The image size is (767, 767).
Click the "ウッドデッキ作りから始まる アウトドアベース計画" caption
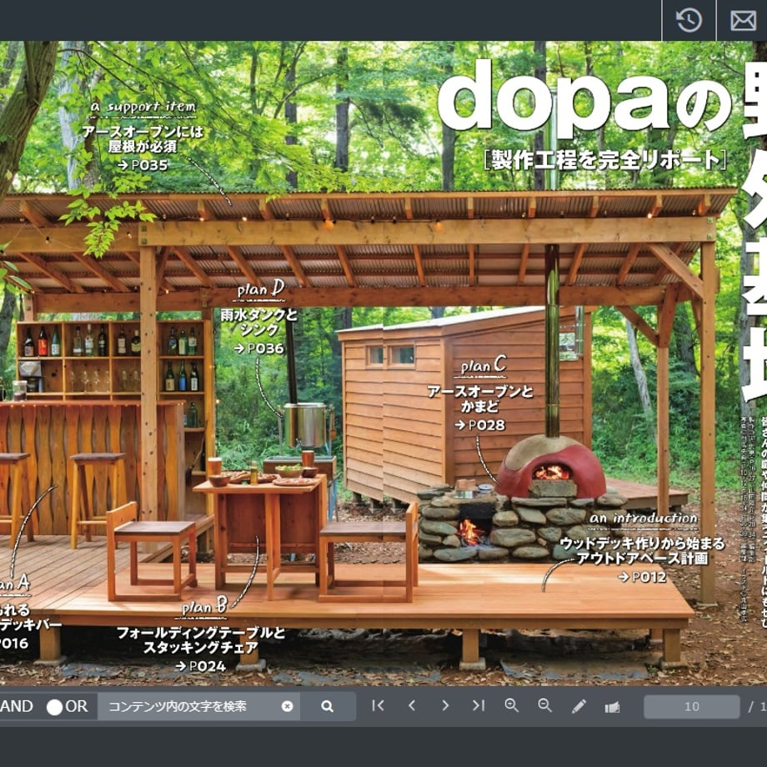click(x=642, y=551)
